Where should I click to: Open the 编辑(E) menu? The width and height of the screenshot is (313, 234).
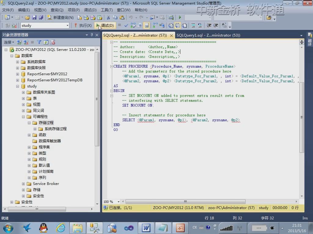[x=24, y=10]
